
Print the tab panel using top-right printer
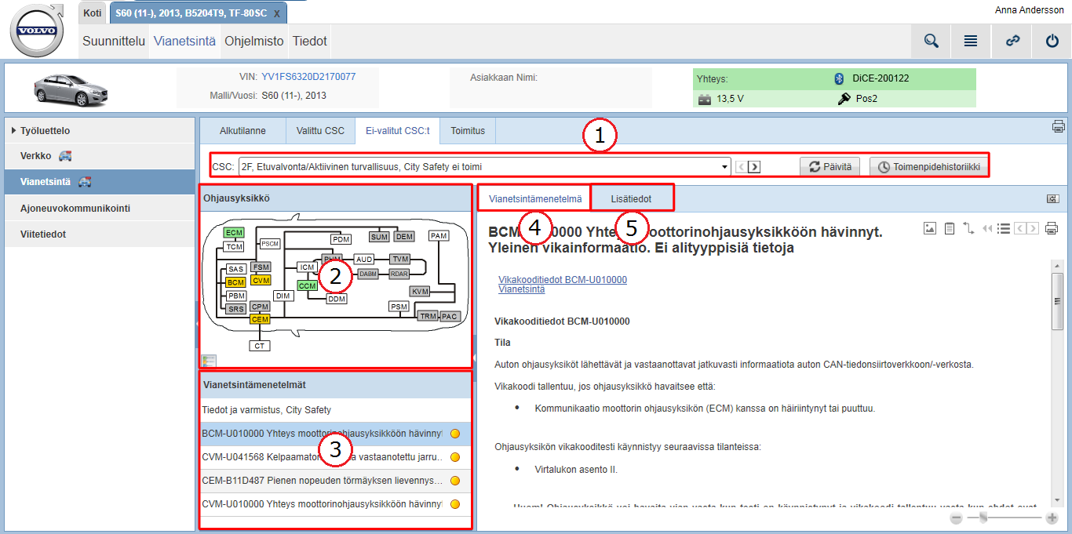pos(1059,126)
